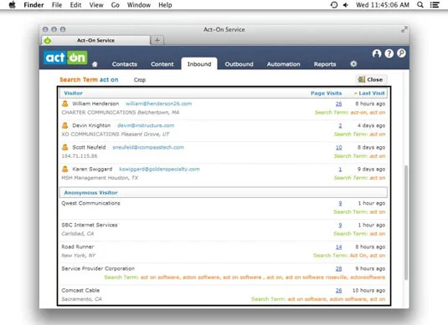The height and width of the screenshot is (325, 448).
Task: Select the Service Provider Corporation name
Action: tap(98, 268)
